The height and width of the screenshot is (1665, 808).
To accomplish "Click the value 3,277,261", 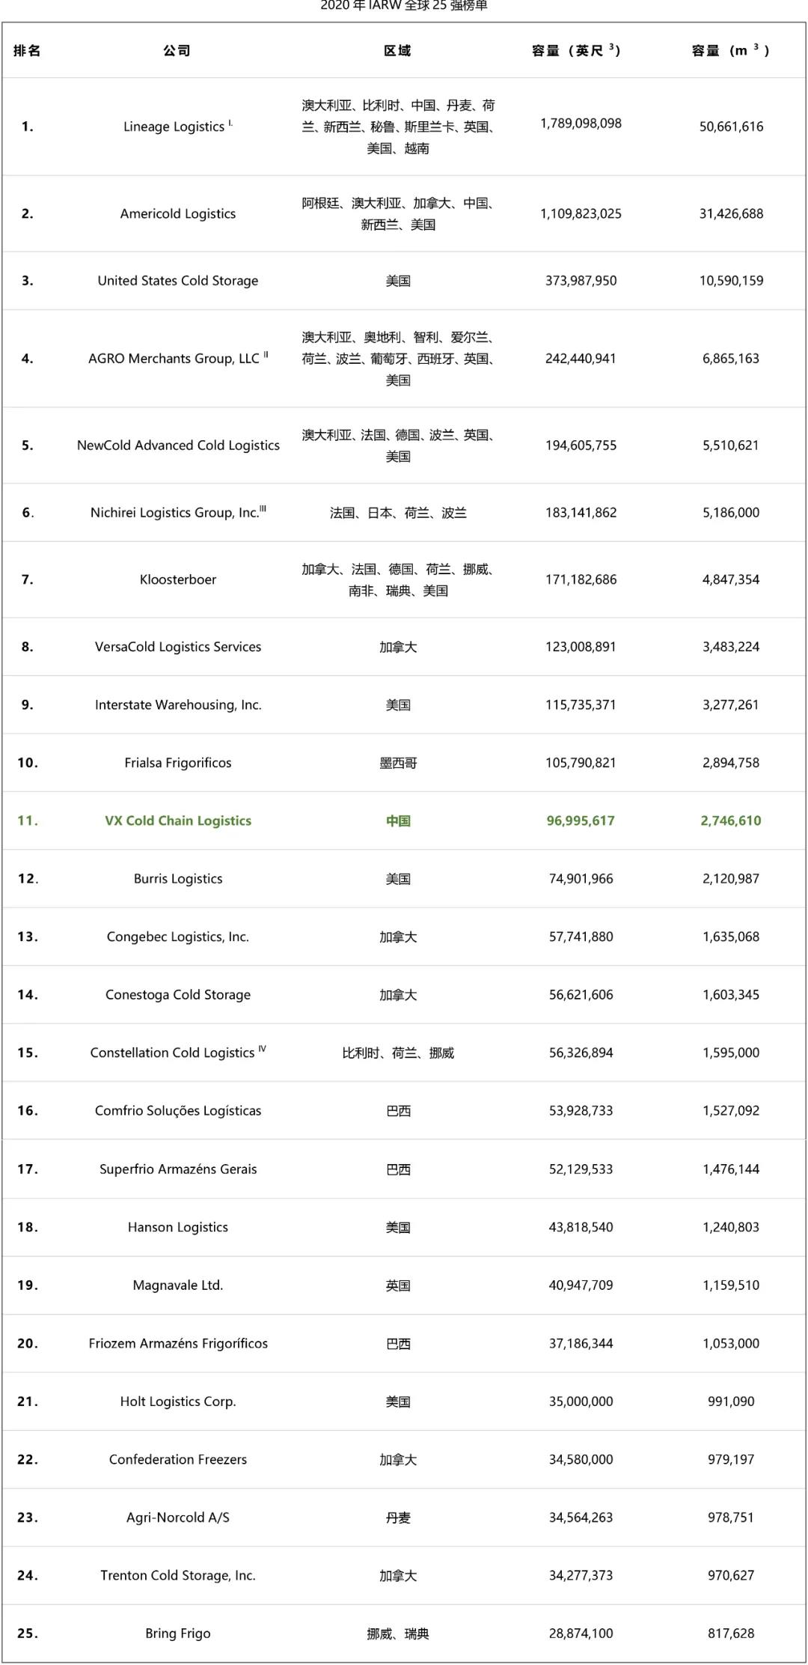I will click(x=731, y=704).
